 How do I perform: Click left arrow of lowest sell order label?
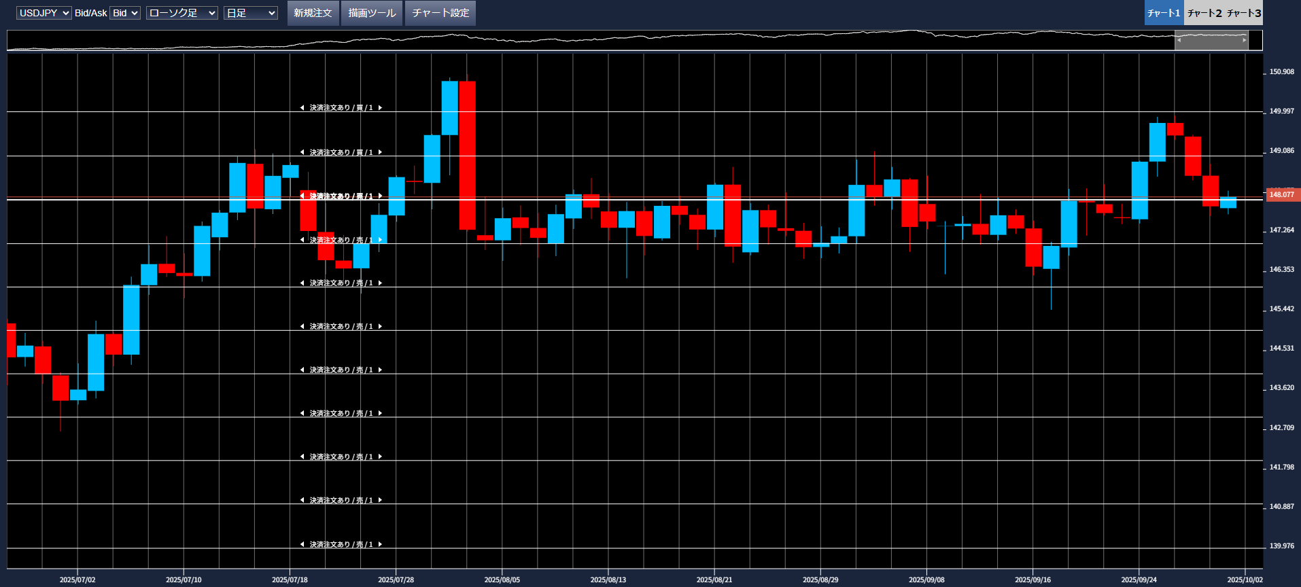point(302,545)
